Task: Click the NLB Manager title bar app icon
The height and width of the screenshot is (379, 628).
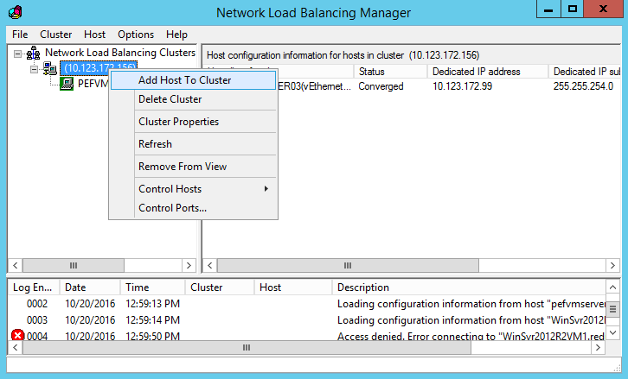Action: click(x=14, y=12)
